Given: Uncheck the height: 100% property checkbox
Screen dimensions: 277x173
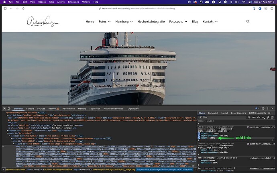Looking at the screenshot, I should click(199, 138).
